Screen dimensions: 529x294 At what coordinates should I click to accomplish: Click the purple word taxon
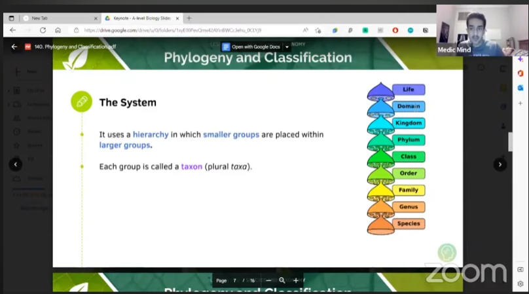coord(192,166)
